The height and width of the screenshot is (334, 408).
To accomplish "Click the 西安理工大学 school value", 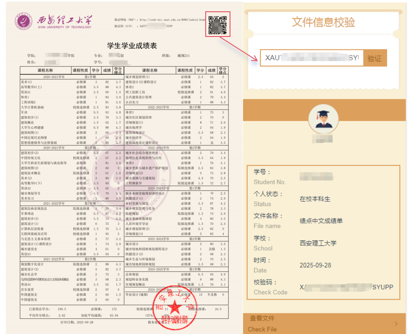I will (x=318, y=243).
